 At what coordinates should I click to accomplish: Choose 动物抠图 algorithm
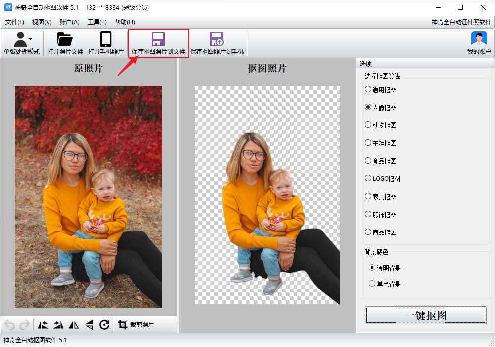click(x=368, y=125)
